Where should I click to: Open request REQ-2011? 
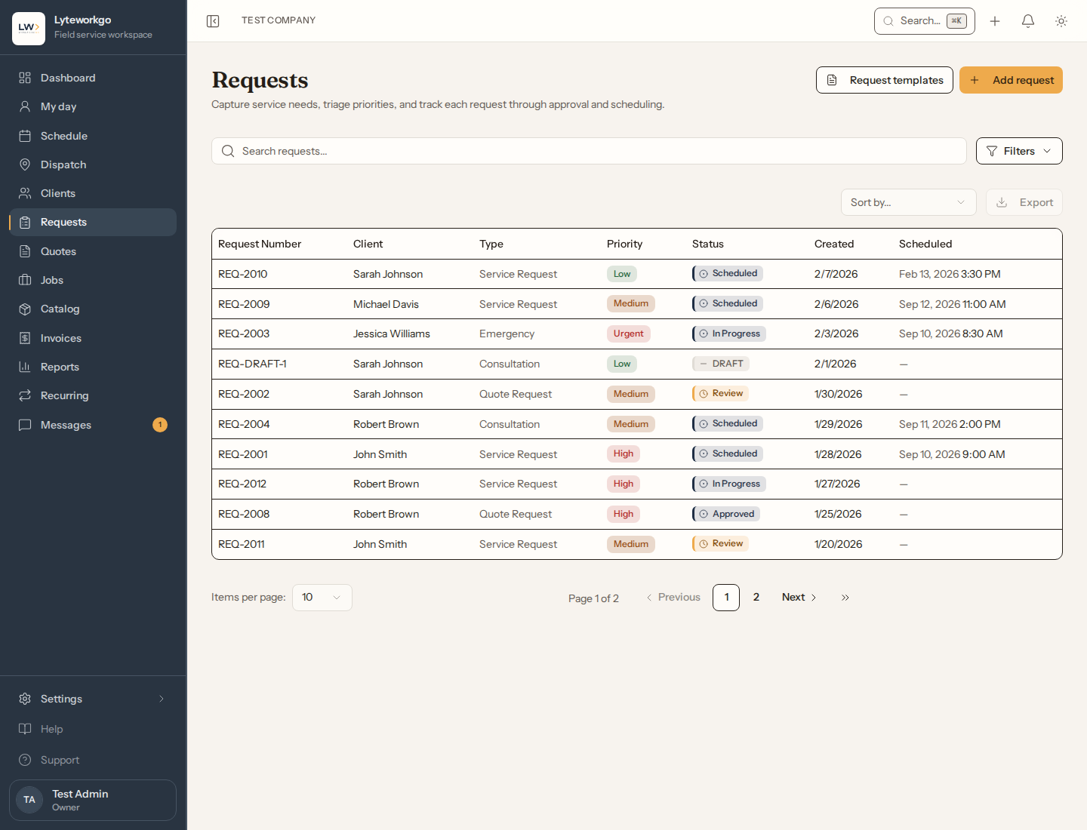point(242,544)
